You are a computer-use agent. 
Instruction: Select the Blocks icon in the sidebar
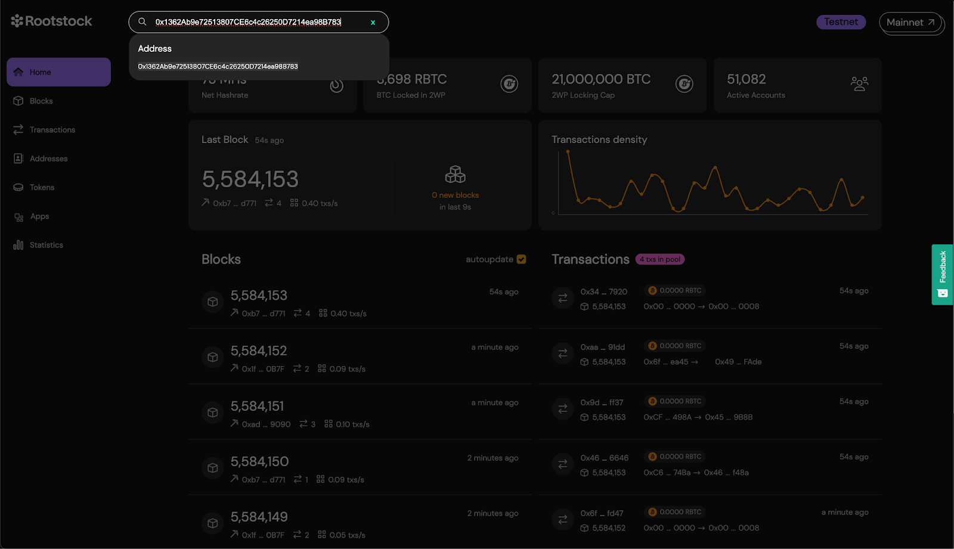(18, 101)
